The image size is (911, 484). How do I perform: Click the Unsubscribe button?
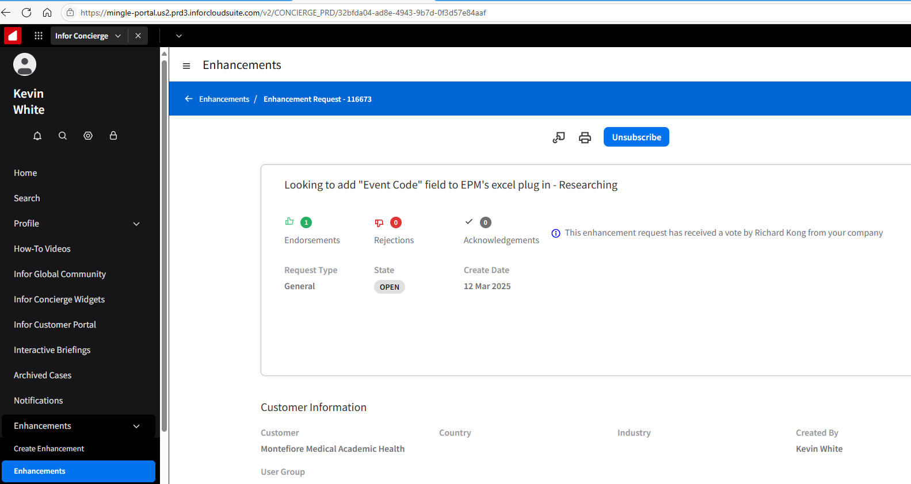click(x=636, y=137)
